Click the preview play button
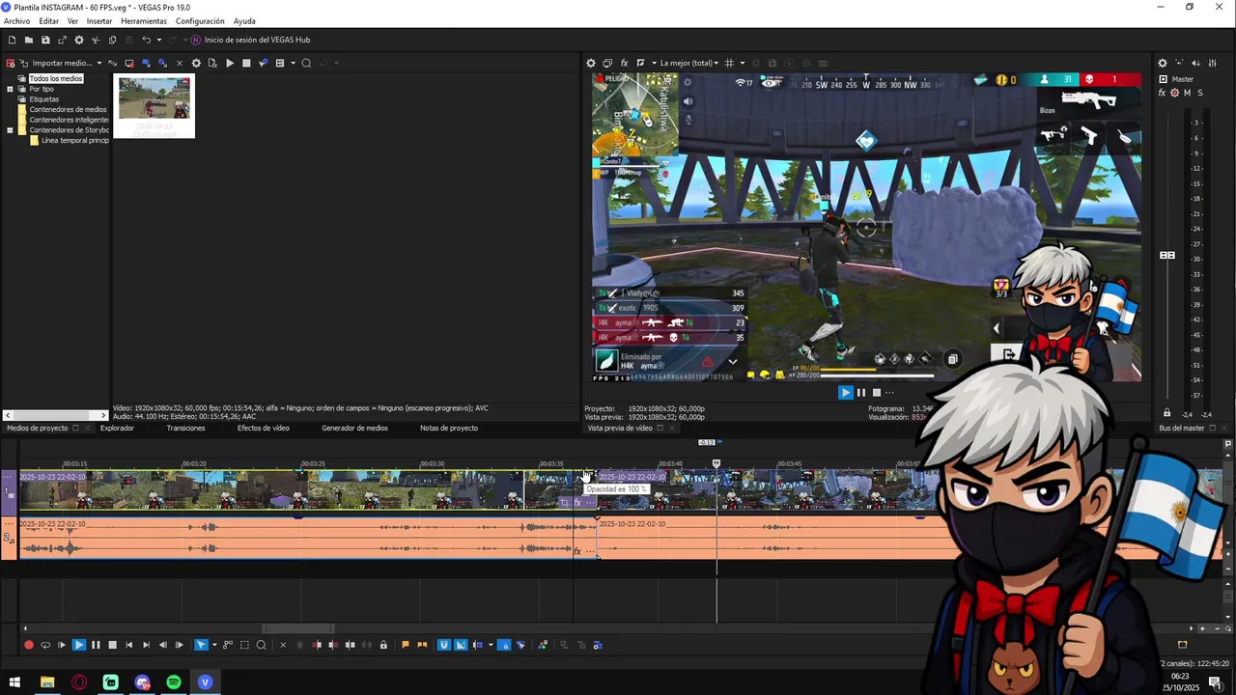The height and width of the screenshot is (695, 1236). coord(846,392)
